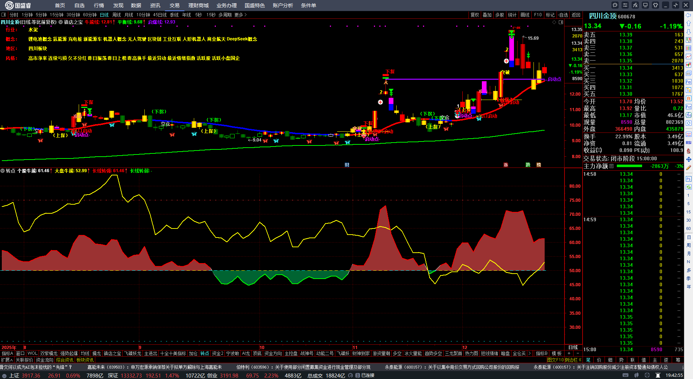Screen dimensions: 693x379
Task: Click the RSI indicator sidebar icon
Action: point(689,143)
